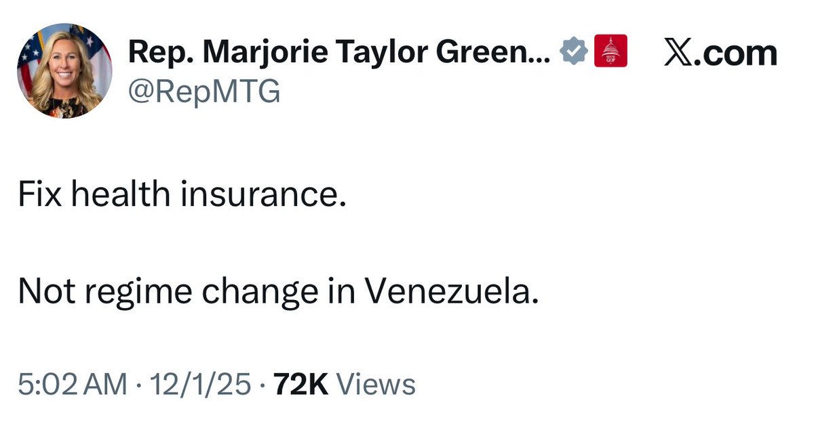The width and height of the screenshot is (814, 426).
Task: Click the X logo in the watermark
Action: click(x=678, y=53)
